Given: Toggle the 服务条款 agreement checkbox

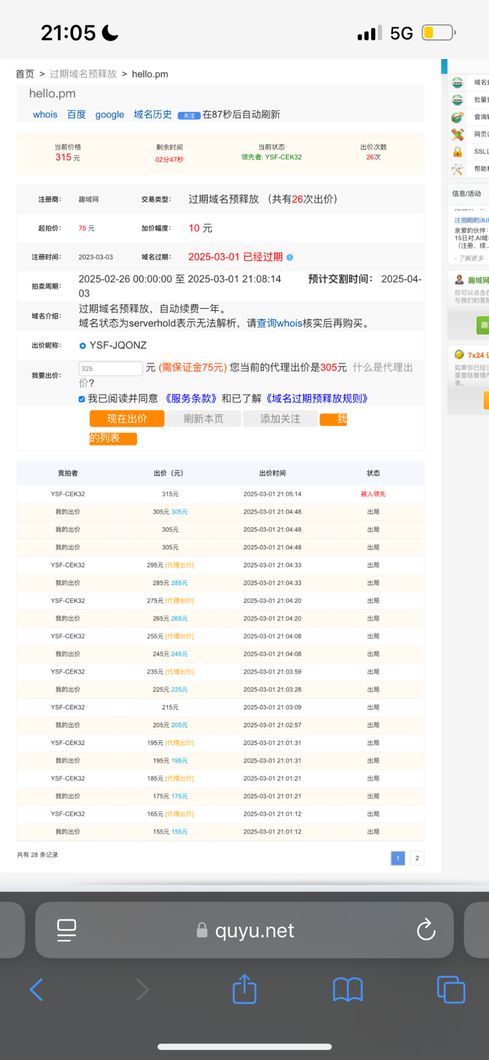Looking at the screenshot, I should pyautogui.click(x=82, y=399).
